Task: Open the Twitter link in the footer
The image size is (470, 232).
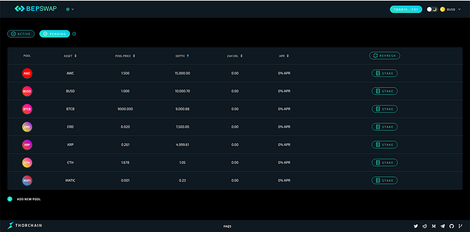Action: (x=415, y=226)
